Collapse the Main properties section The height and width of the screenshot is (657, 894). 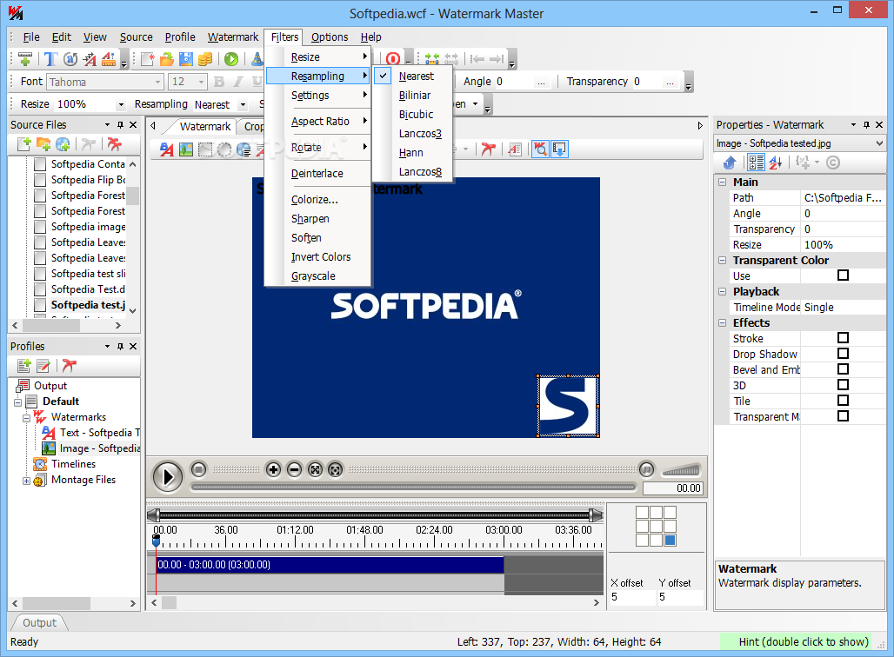coord(723,182)
